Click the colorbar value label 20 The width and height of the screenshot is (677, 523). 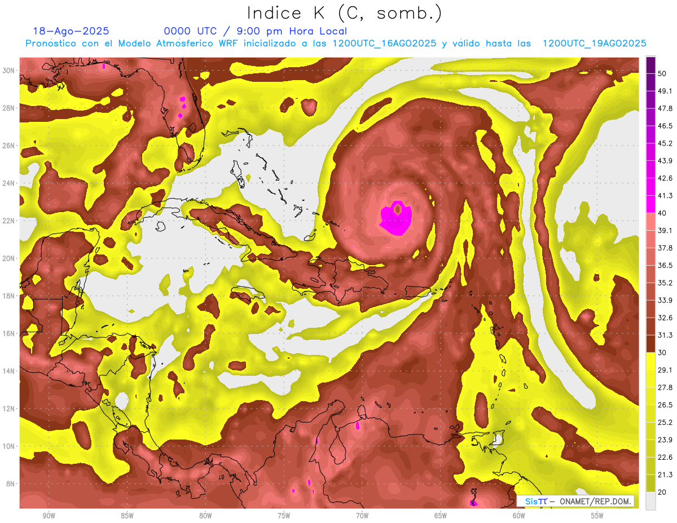(663, 493)
